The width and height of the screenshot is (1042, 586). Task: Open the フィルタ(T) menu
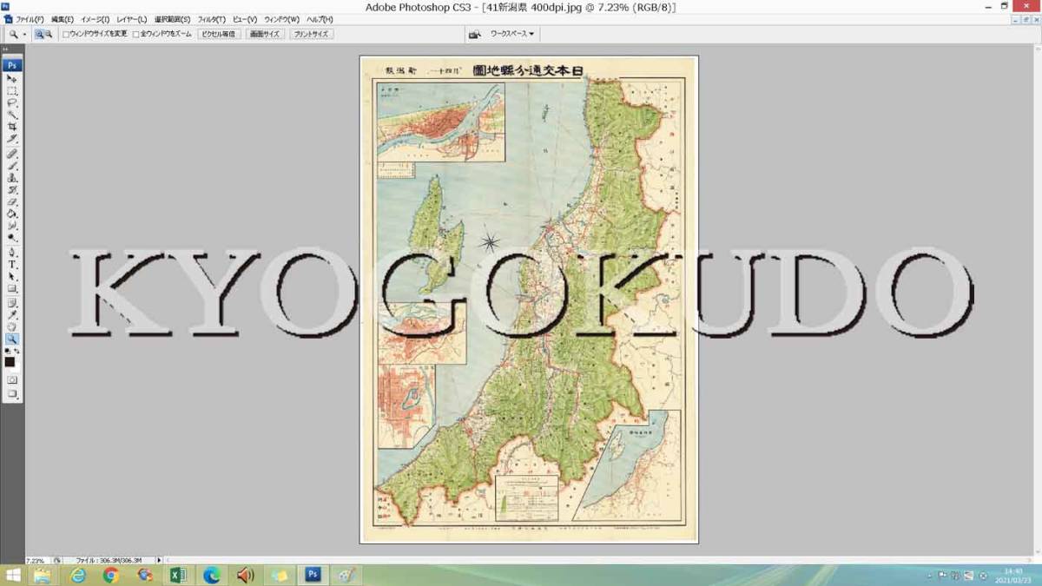[x=212, y=19]
